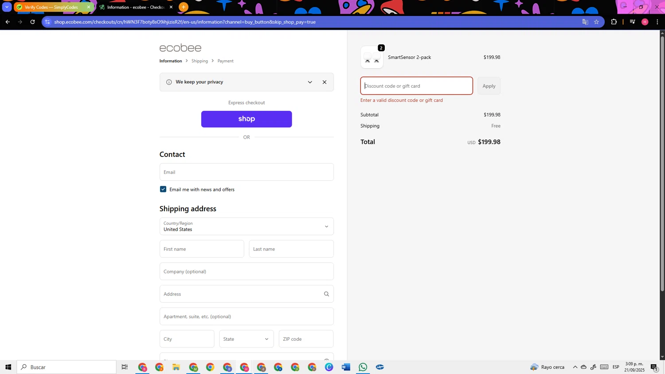Open File Explorer from taskbar

(176, 367)
